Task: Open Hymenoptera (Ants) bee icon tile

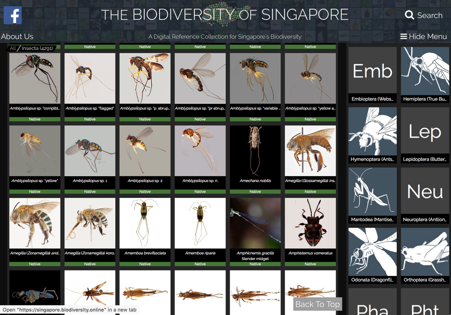Action: (373, 131)
